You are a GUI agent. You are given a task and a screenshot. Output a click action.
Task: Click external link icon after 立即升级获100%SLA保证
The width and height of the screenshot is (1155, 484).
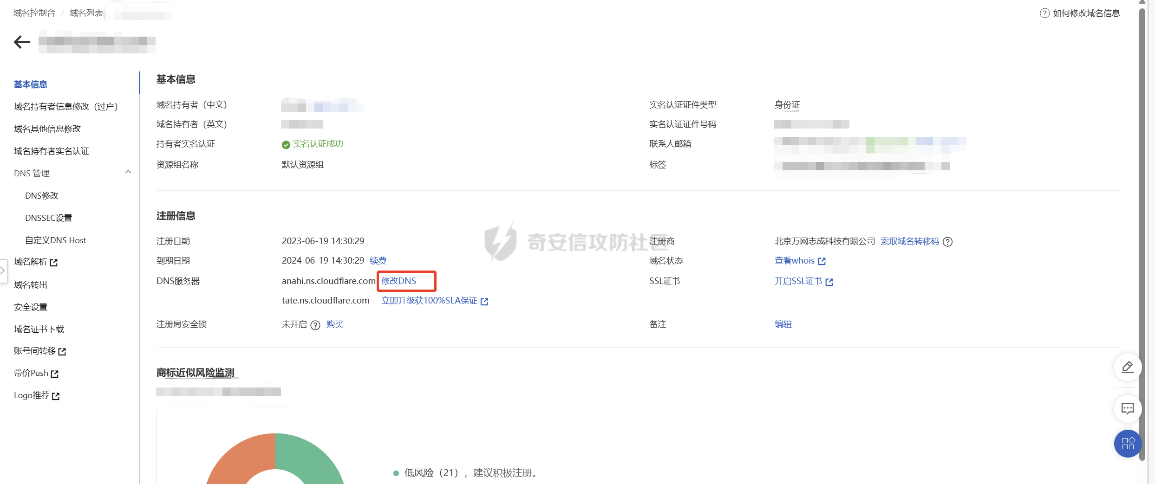(x=484, y=302)
